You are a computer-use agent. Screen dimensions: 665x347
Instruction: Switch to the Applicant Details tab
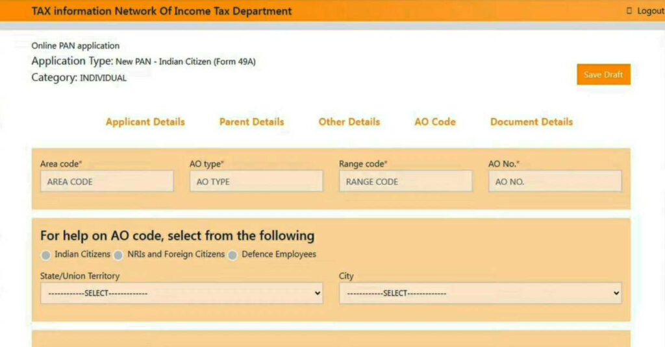point(145,122)
